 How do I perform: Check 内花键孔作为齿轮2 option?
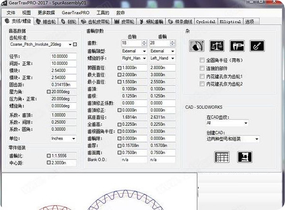[202, 84]
